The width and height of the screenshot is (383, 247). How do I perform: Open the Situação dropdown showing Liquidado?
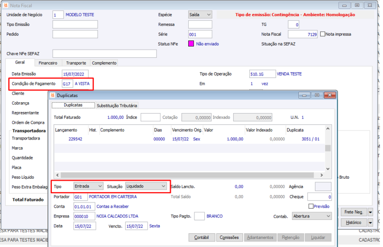[146, 186]
